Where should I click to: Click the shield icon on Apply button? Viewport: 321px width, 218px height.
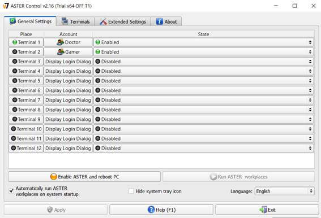click(50, 210)
